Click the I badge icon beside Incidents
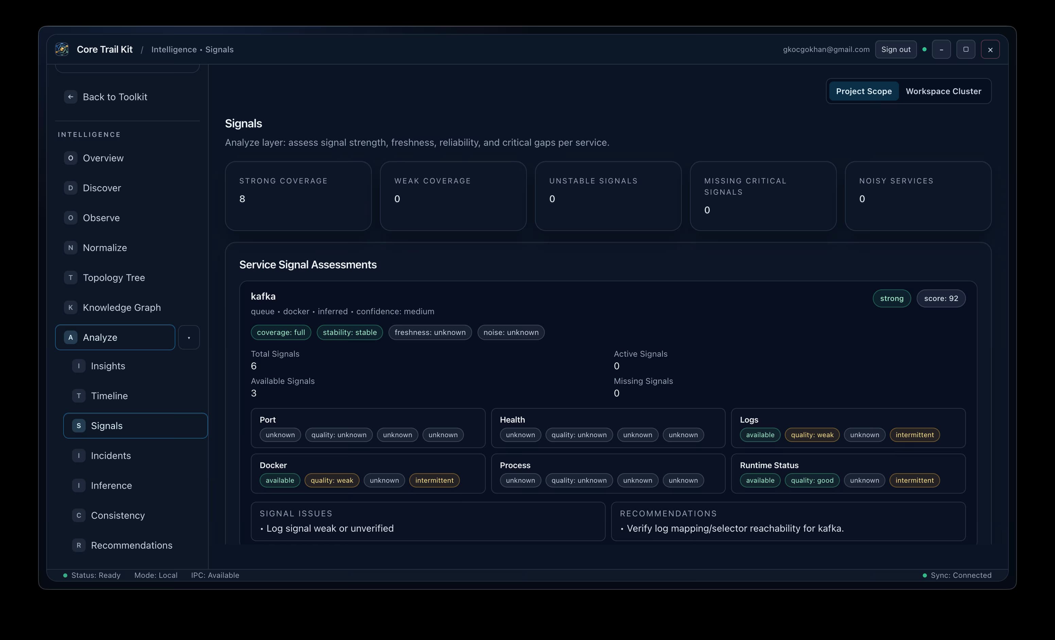 [79, 456]
